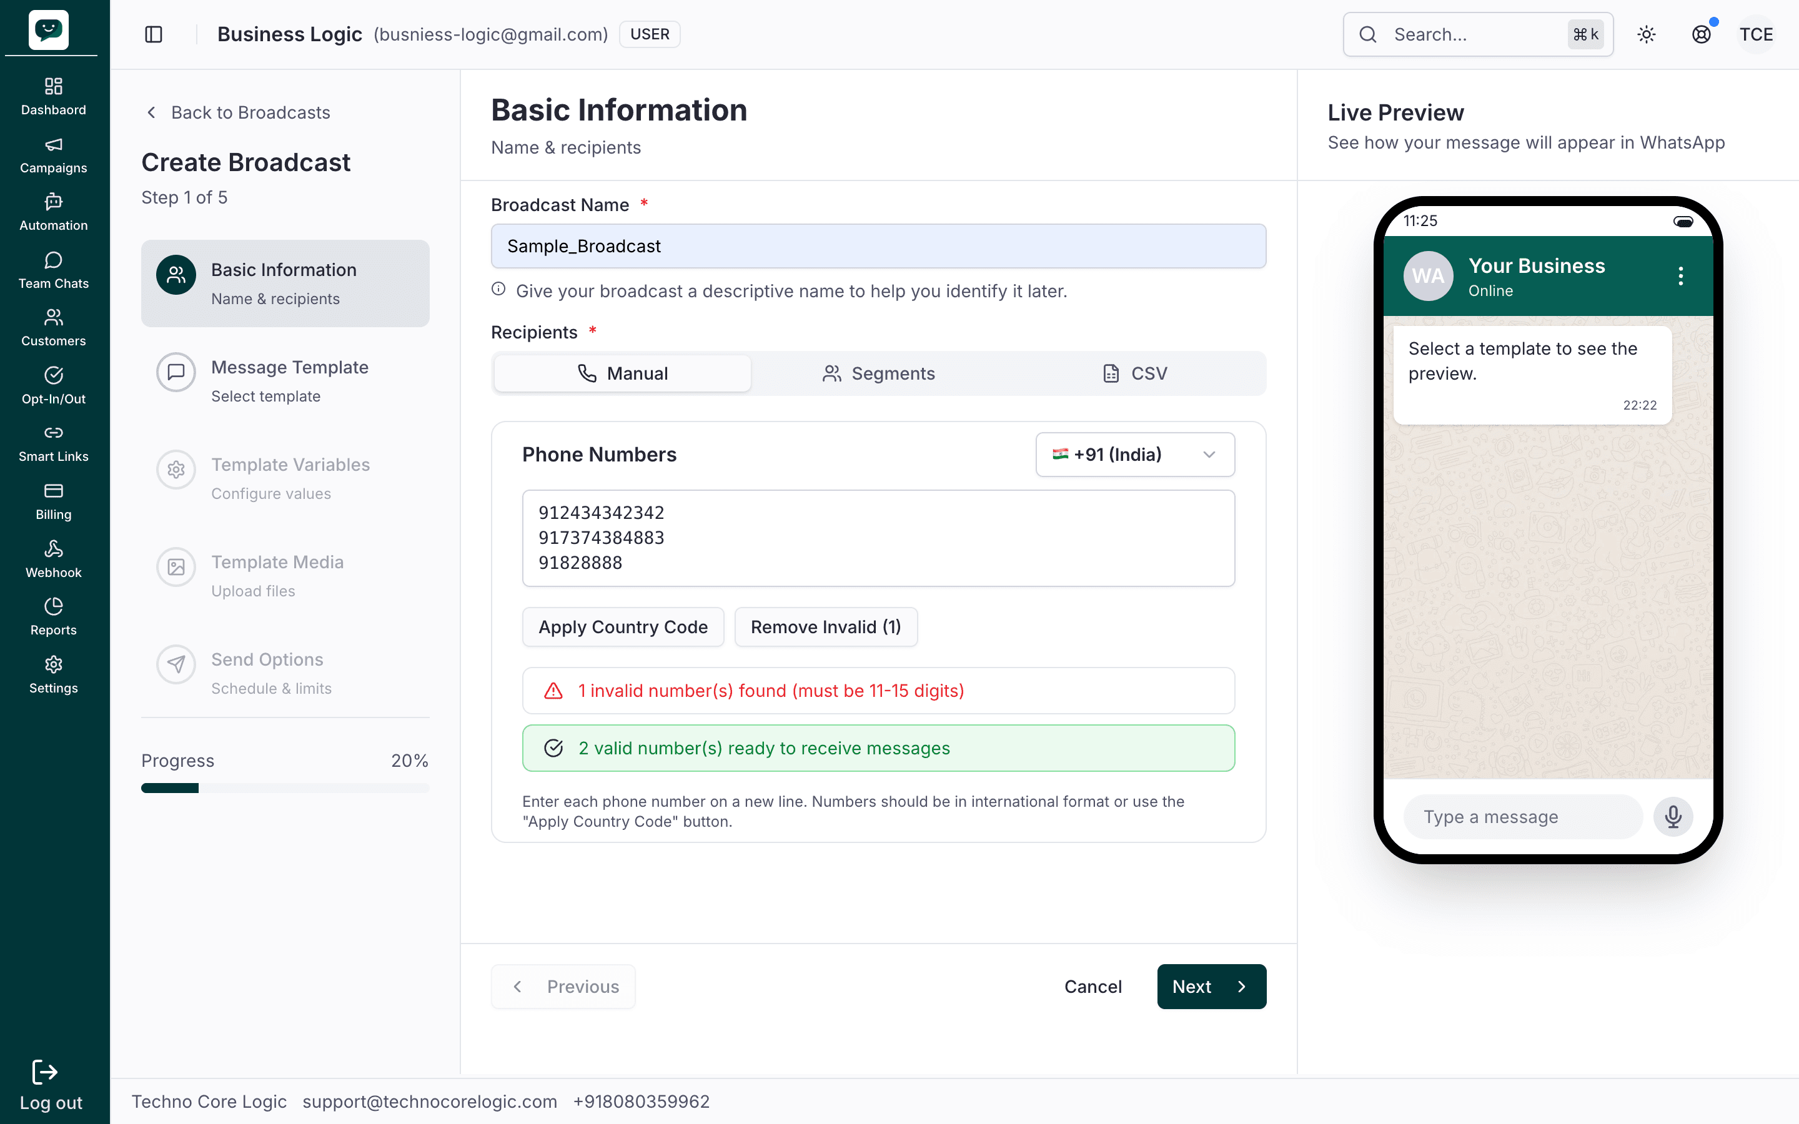Click the Send Options paper-plane icon
The height and width of the screenshot is (1124, 1799).
[x=176, y=664]
